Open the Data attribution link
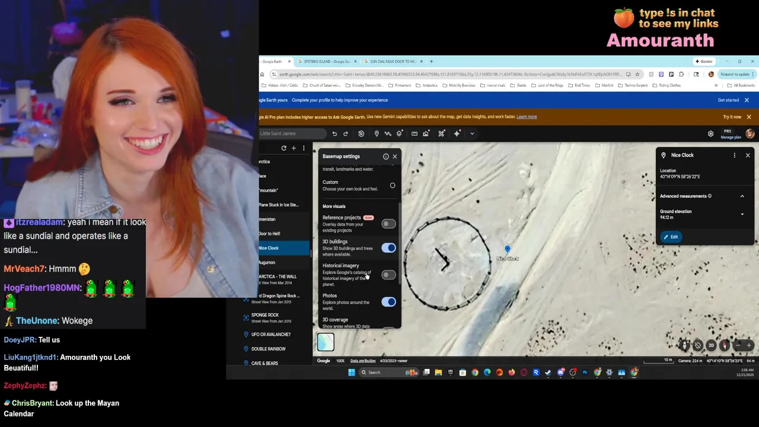The height and width of the screenshot is (427, 759). tap(363, 361)
